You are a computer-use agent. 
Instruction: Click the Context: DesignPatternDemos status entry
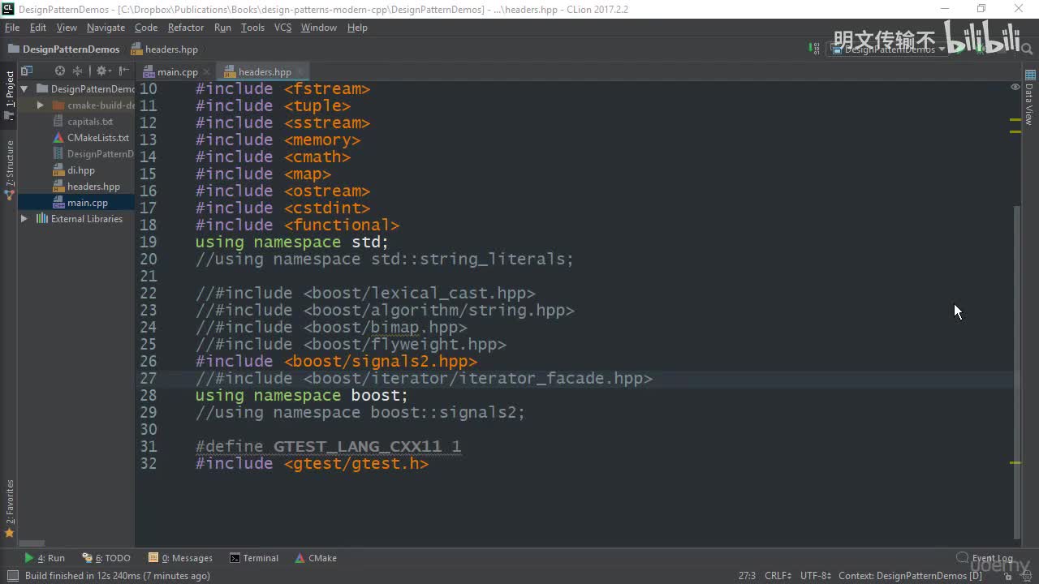(x=910, y=576)
